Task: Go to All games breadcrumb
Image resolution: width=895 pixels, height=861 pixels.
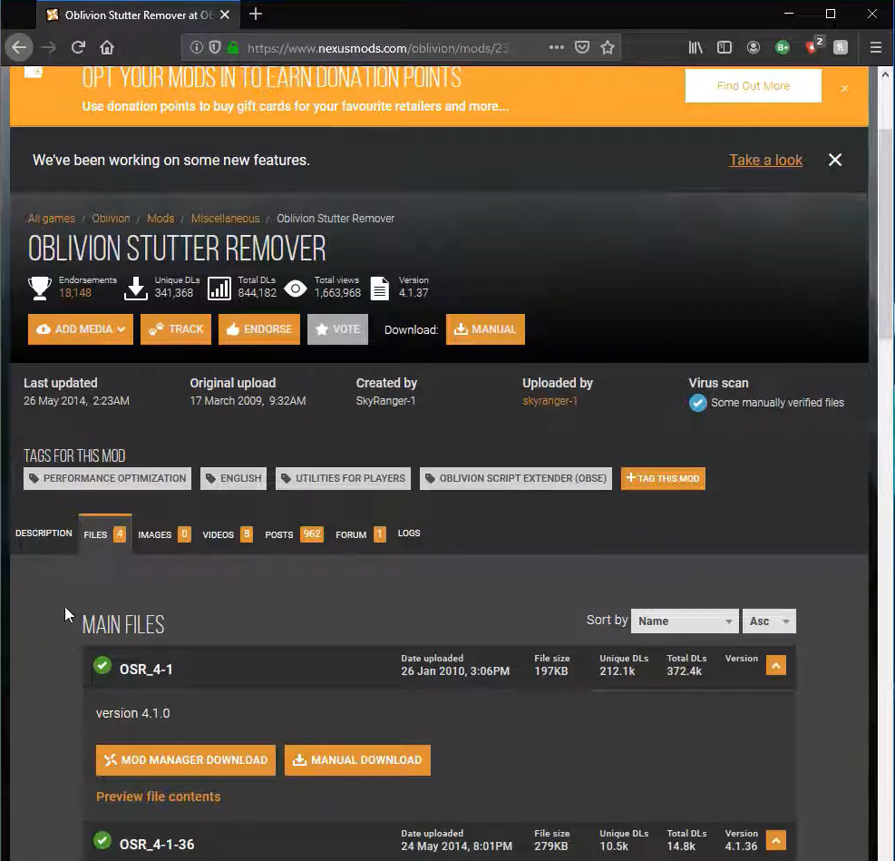Action: (x=52, y=218)
